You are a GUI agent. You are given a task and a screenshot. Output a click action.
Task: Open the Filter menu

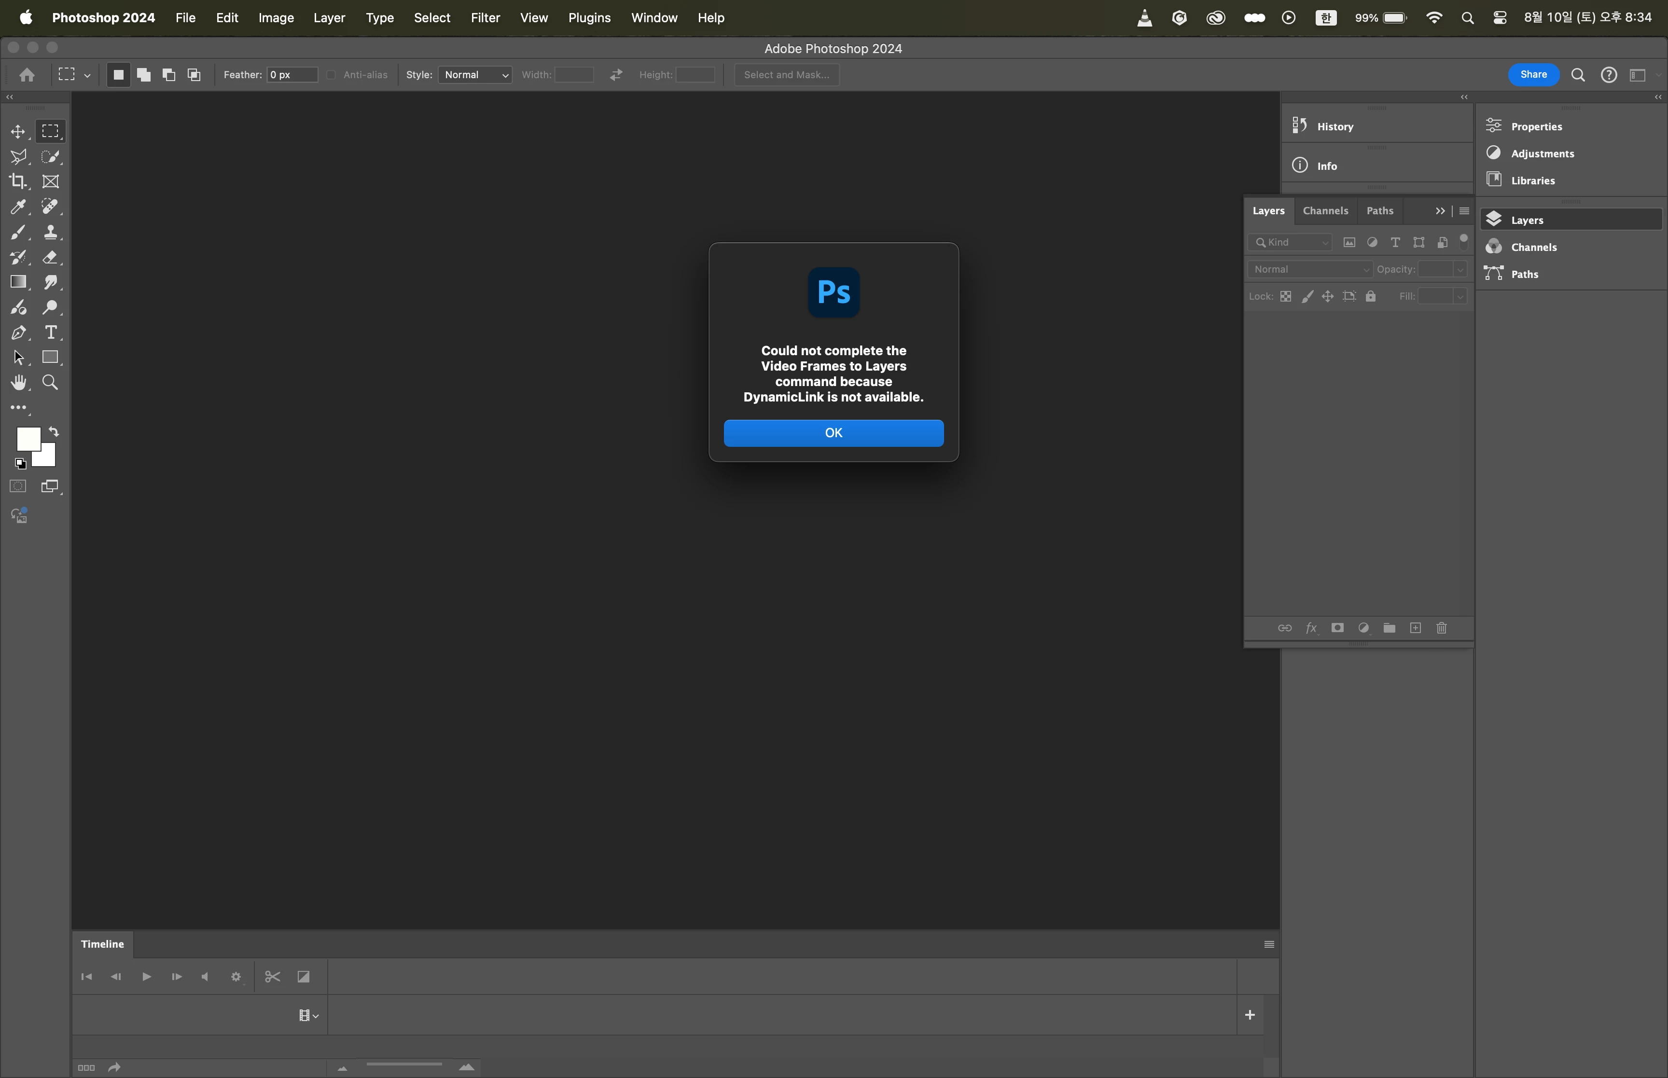click(x=485, y=17)
